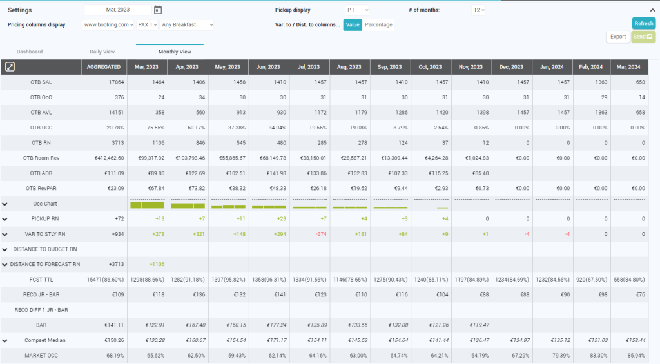Click the OTB Room Rev row label

click(x=41, y=158)
